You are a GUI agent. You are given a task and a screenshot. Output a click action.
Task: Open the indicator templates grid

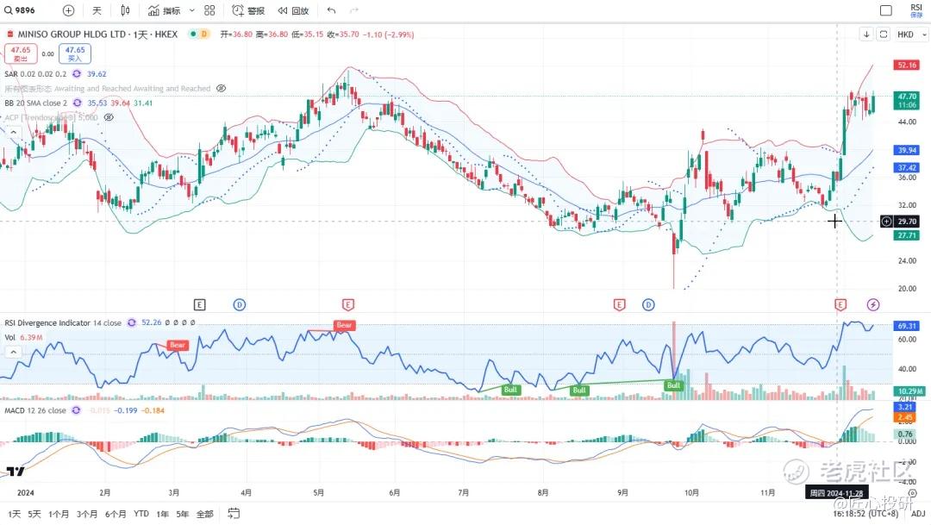coord(209,10)
